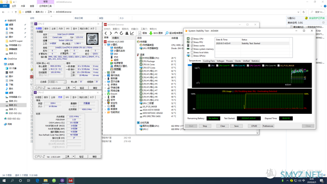Click the blue graph scroll indicator beside temperatures
The width and height of the screenshot is (327, 184).
coord(189,65)
